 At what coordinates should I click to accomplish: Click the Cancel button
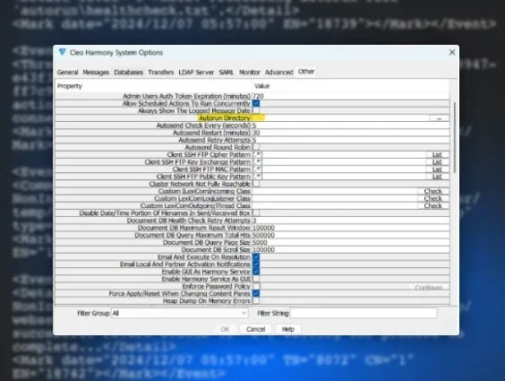[256, 329]
